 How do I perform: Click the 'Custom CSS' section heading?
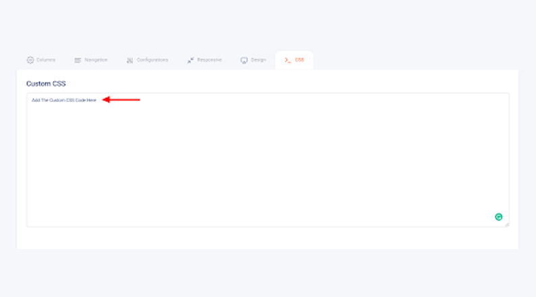pyautogui.click(x=46, y=84)
